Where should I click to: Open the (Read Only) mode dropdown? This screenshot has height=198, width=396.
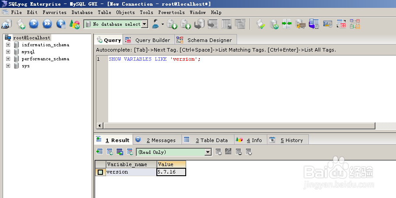coord(208,152)
